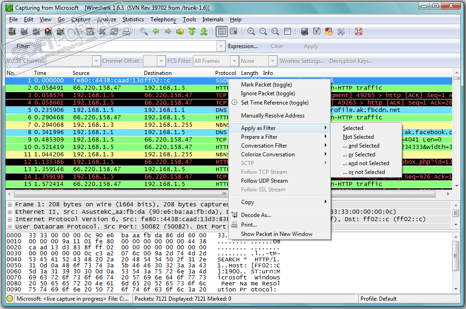Click inside the Filter text field
The height and width of the screenshot is (309, 466).
coord(125,46)
